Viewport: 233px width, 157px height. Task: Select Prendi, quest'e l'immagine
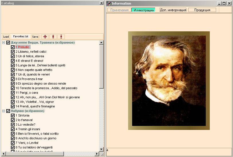(x=35, y=106)
